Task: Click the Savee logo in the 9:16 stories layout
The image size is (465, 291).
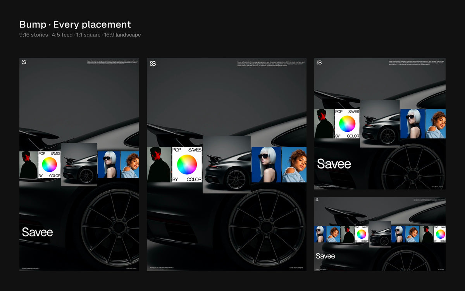Action: click(24, 62)
